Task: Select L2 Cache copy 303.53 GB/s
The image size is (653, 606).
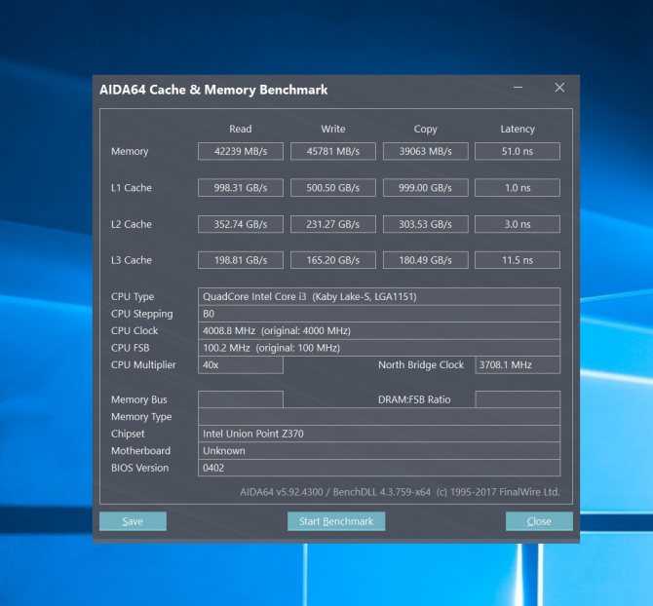Action: 425,224
